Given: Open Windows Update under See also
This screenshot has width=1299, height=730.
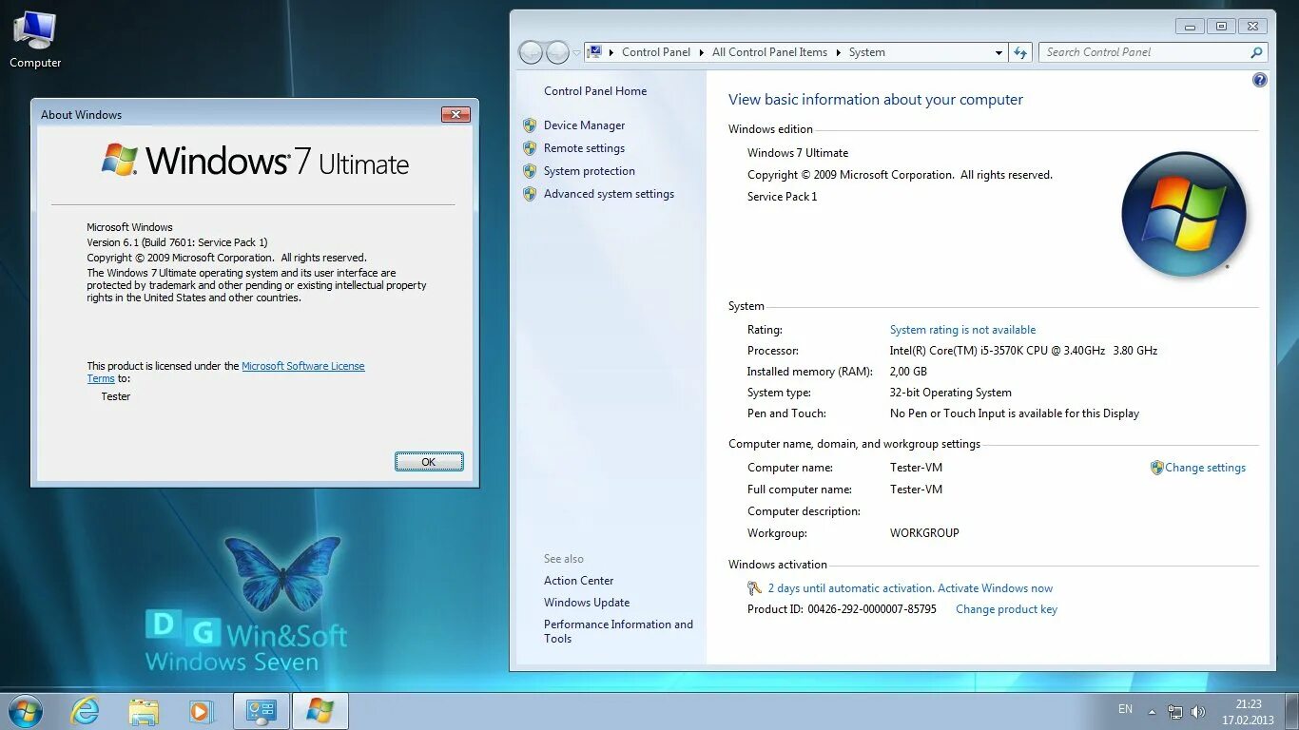Looking at the screenshot, I should [587, 603].
